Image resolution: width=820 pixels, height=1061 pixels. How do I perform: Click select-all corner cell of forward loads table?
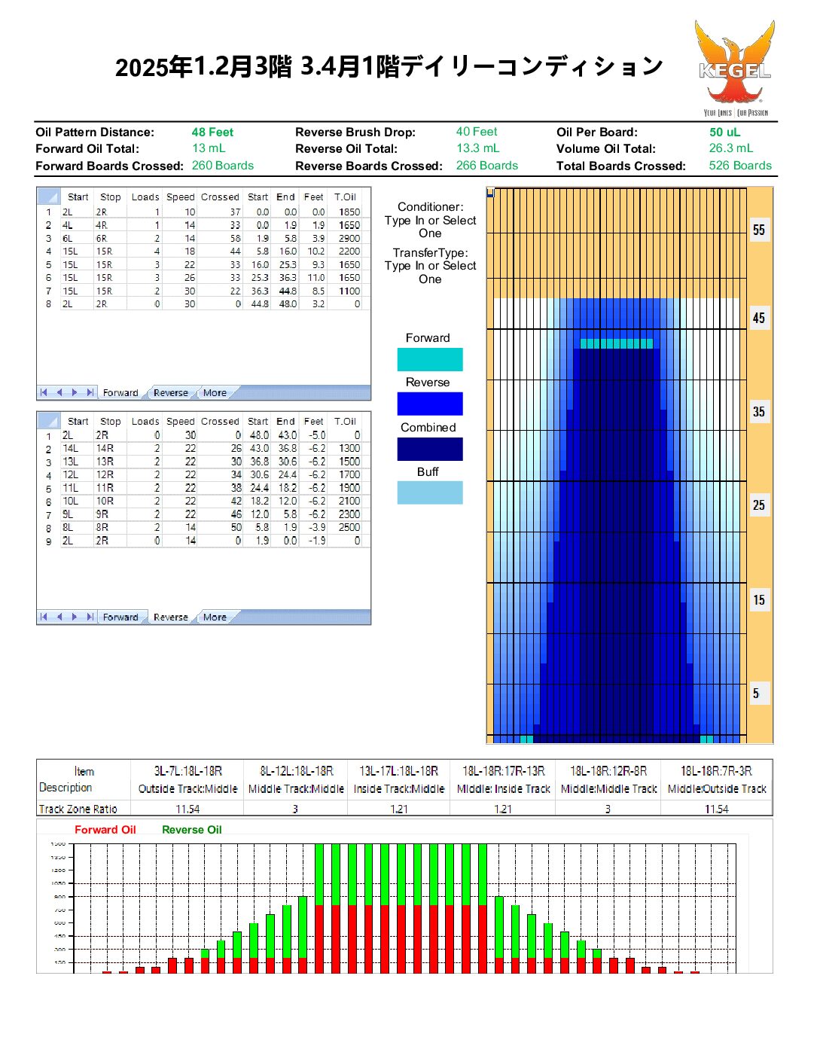tap(49, 197)
